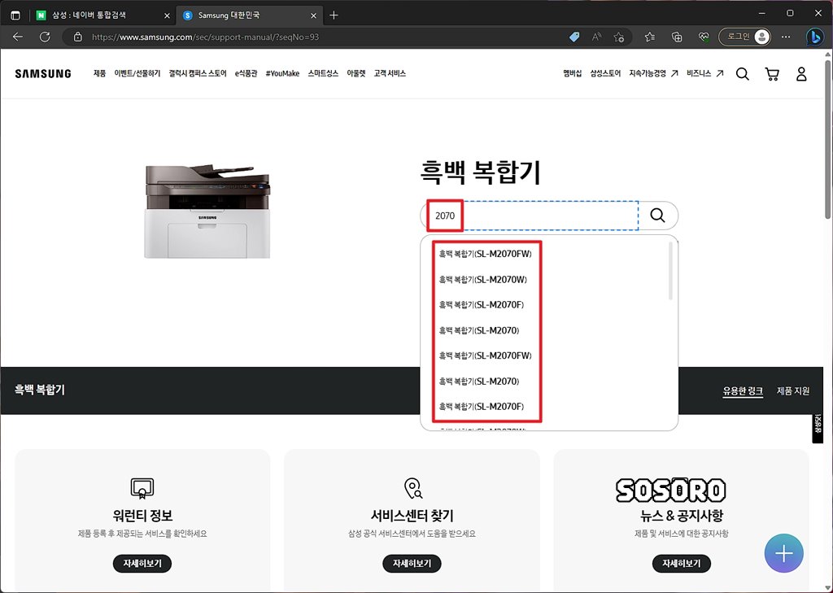Viewport: 833px width, 593px height.
Task: Open the shopping cart icon
Action: (x=772, y=74)
